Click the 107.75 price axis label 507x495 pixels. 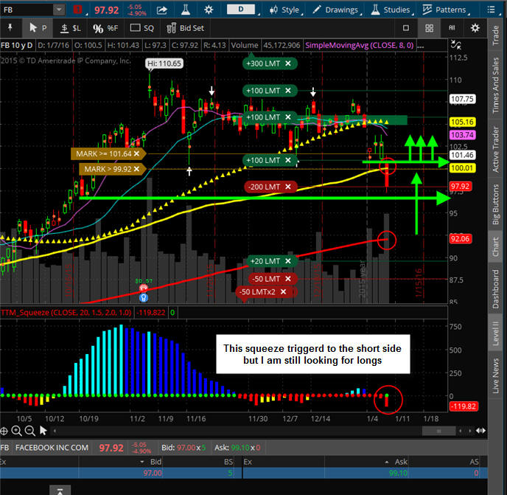pyautogui.click(x=462, y=99)
